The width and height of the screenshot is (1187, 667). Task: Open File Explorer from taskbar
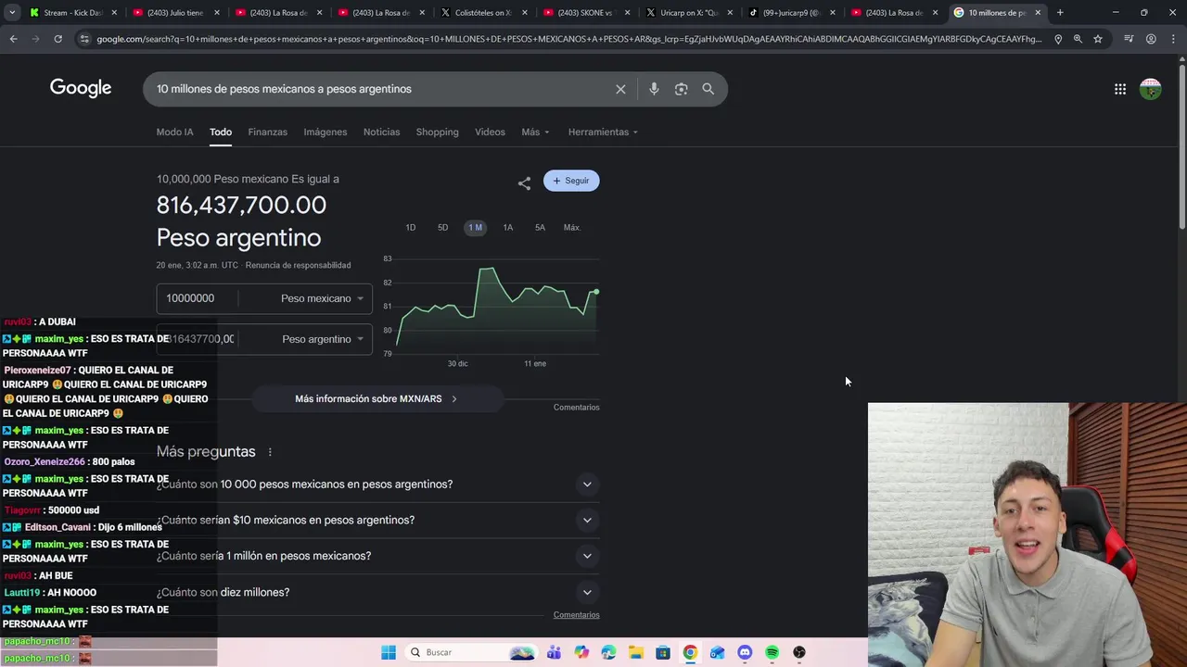[x=636, y=652]
